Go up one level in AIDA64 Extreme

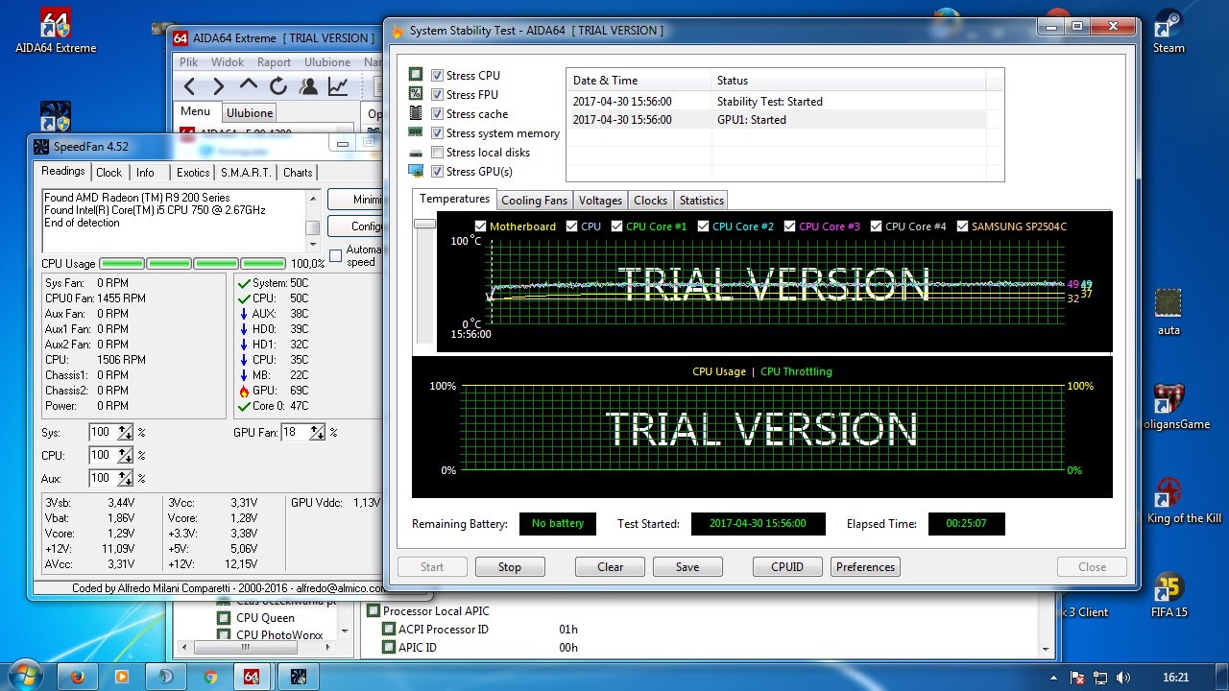[x=248, y=86]
